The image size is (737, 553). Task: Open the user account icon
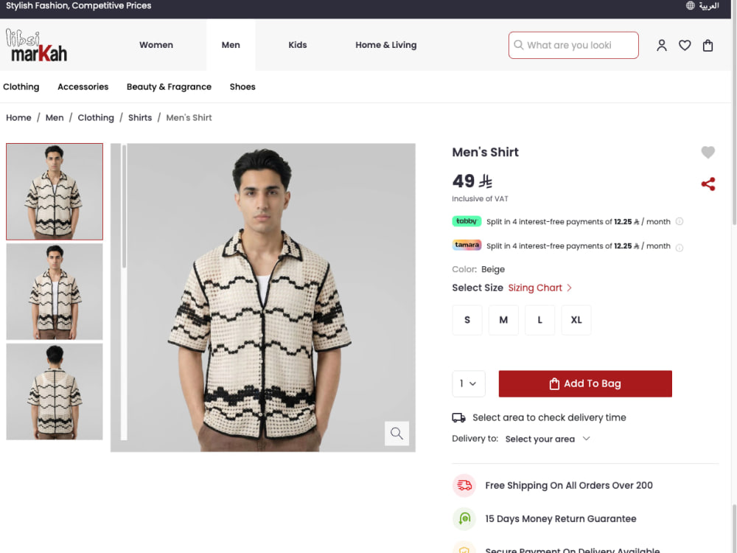(661, 45)
